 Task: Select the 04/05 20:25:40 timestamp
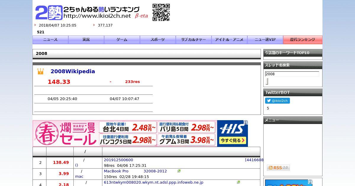tap(62, 99)
